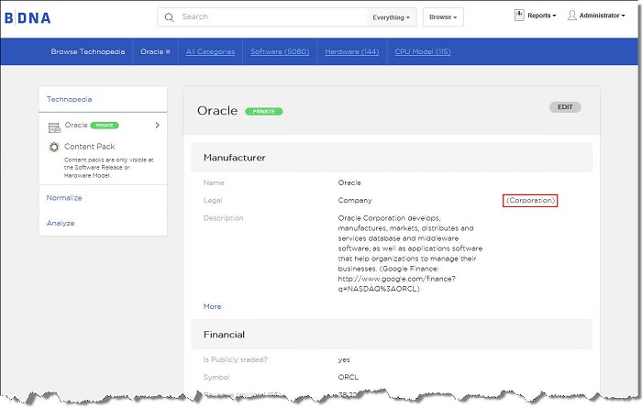
Task: Open the Browse dropdown
Action: tap(443, 17)
